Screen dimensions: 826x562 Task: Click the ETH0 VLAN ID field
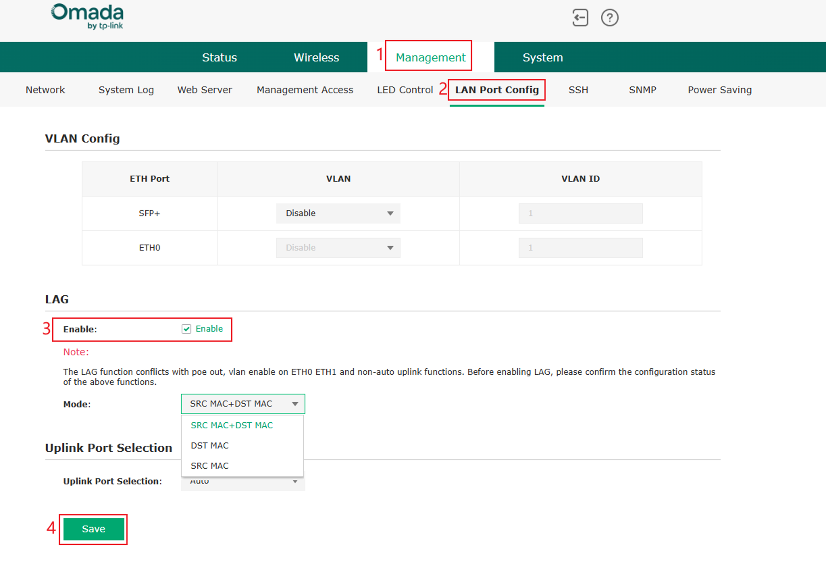[x=580, y=248]
